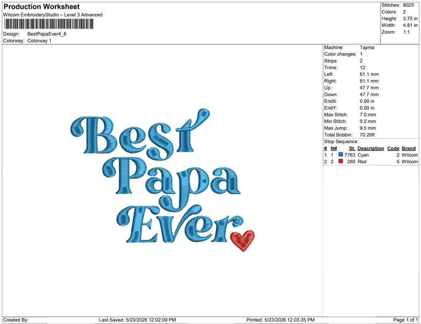421x324 pixels.
Task: Click the width value '4.81 in'
Action: tap(410, 25)
